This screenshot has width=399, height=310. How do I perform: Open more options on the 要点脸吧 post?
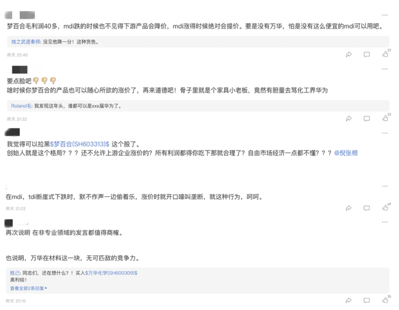tap(385, 69)
